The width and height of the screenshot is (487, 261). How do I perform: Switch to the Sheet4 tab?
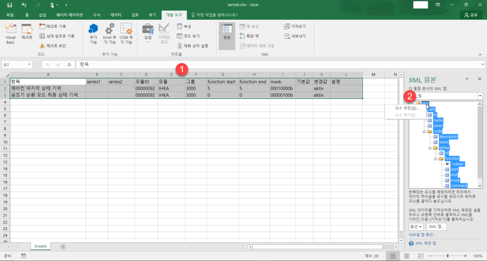(x=41, y=246)
